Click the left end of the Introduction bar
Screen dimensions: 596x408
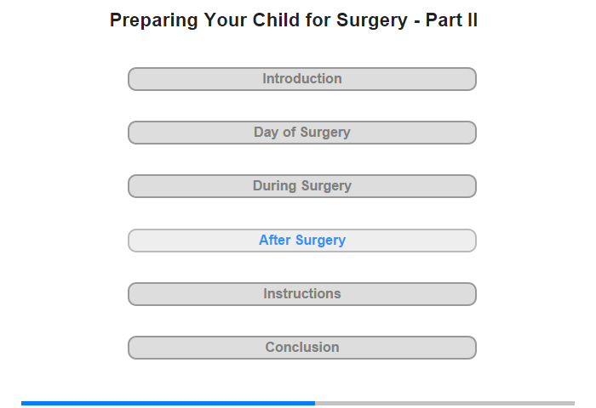tap(134, 79)
